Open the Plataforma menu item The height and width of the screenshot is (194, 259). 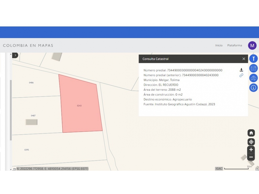tap(235, 45)
